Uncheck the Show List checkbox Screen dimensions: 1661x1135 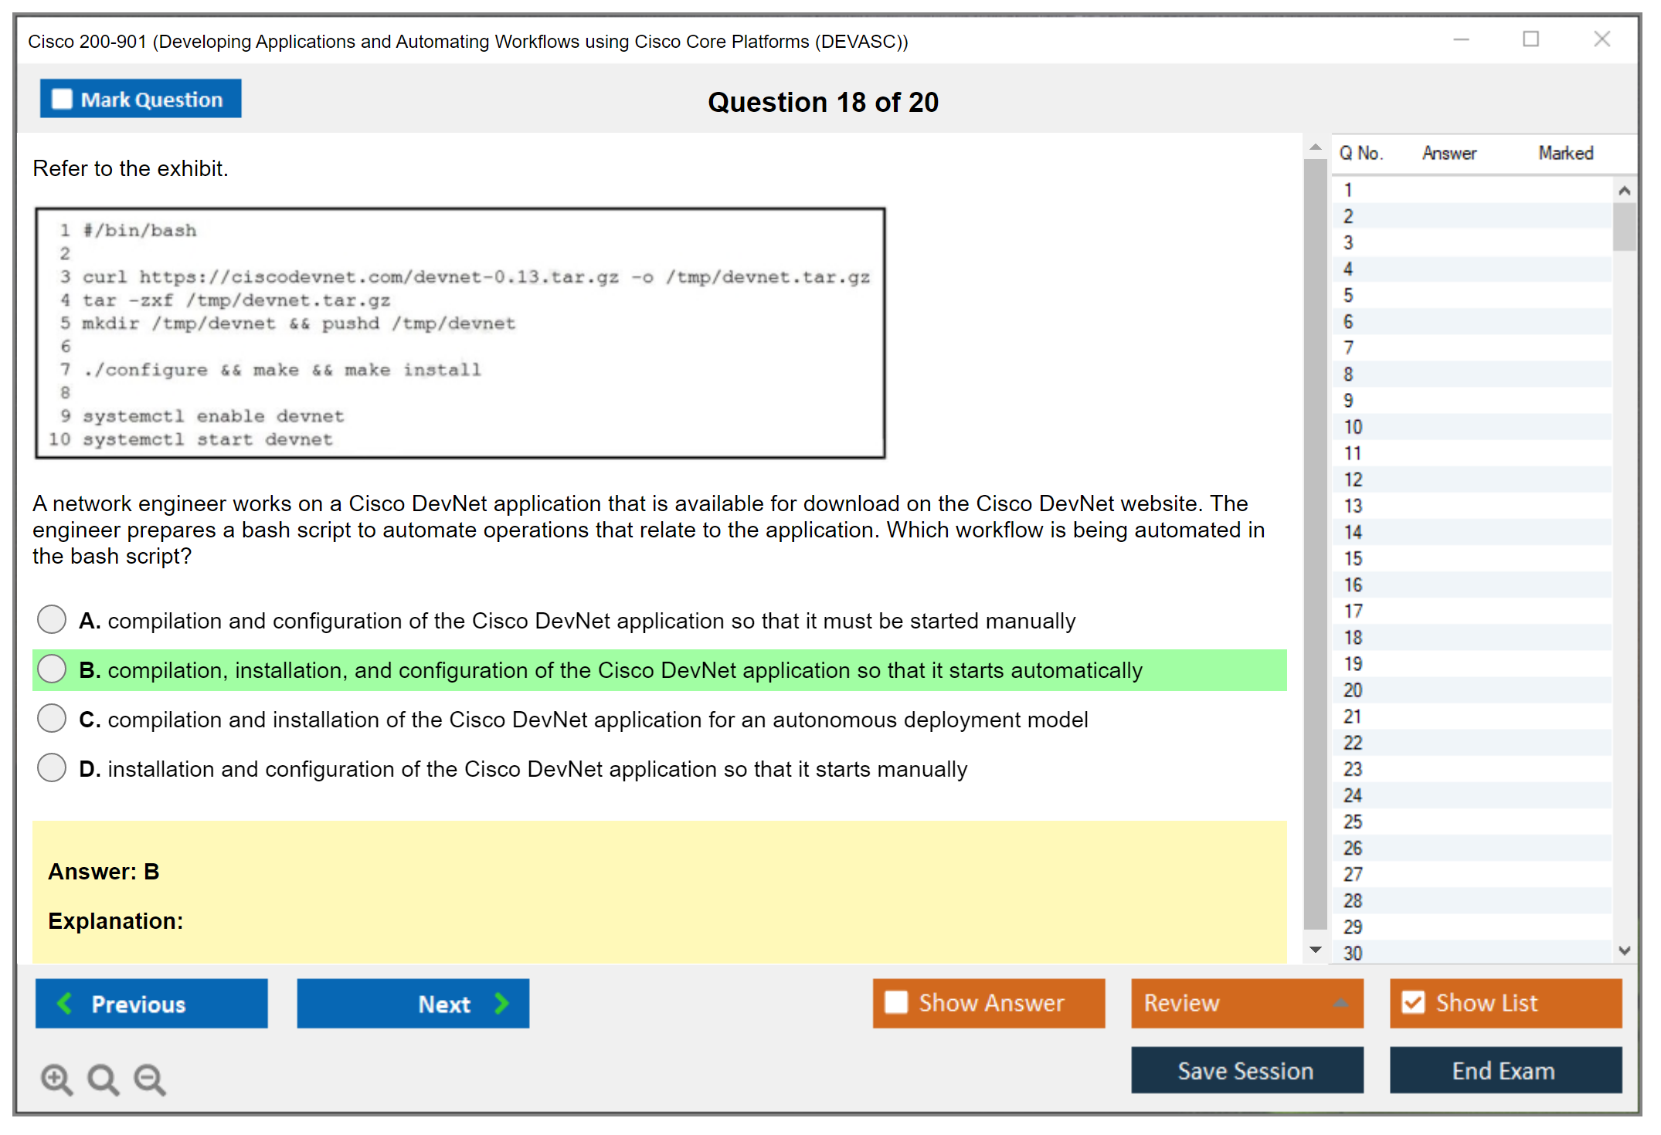[x=1413, y=1002]
